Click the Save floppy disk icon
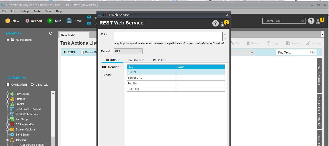 coord(69,21)
